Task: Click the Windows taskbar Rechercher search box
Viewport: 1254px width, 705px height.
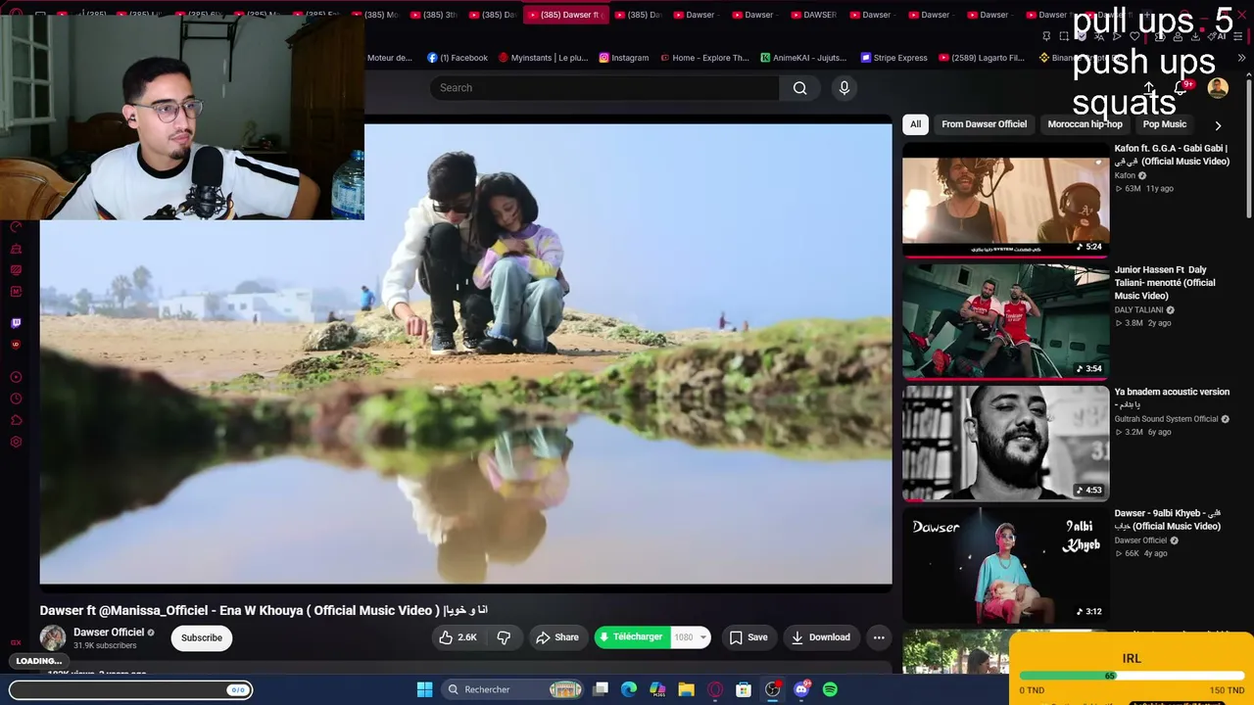Action: (x=513, y=689)
